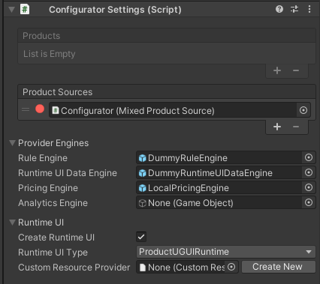Screen dimensions: 320x284
Task: Collapse the Provider Engines section
Action: (12, 143)
